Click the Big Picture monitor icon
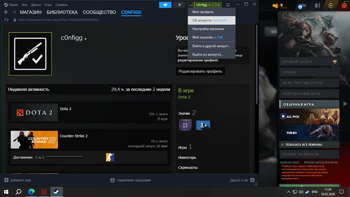 tap(228, 5)
